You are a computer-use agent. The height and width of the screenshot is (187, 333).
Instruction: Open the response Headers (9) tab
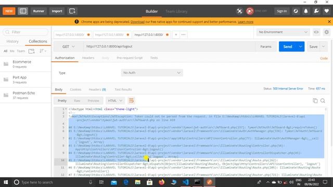[97, 89]
